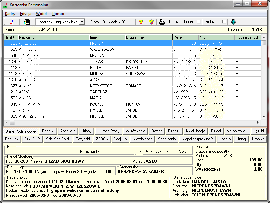View the Niezdolność tab

(x=142, y=139)
